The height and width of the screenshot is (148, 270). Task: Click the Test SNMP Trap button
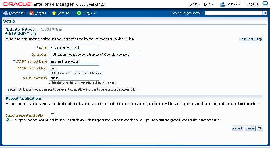[x=251, y=39]
